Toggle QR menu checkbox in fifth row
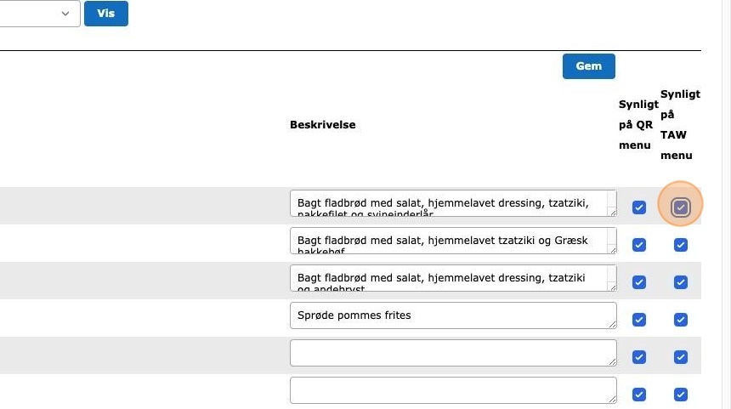 pyautogui.click(x=639, y=357)
